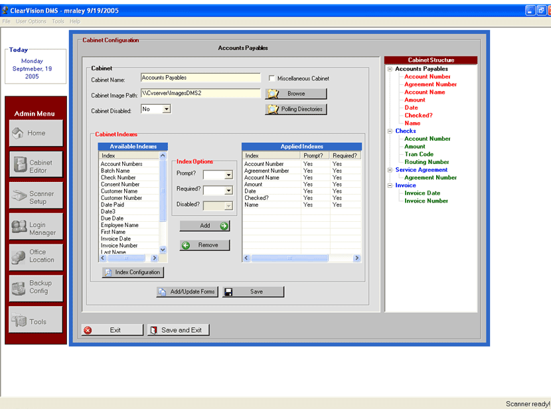The width and height of the screenshot is (551, 413).
Task: Click the Browse folder button
Action: (296, 94)
